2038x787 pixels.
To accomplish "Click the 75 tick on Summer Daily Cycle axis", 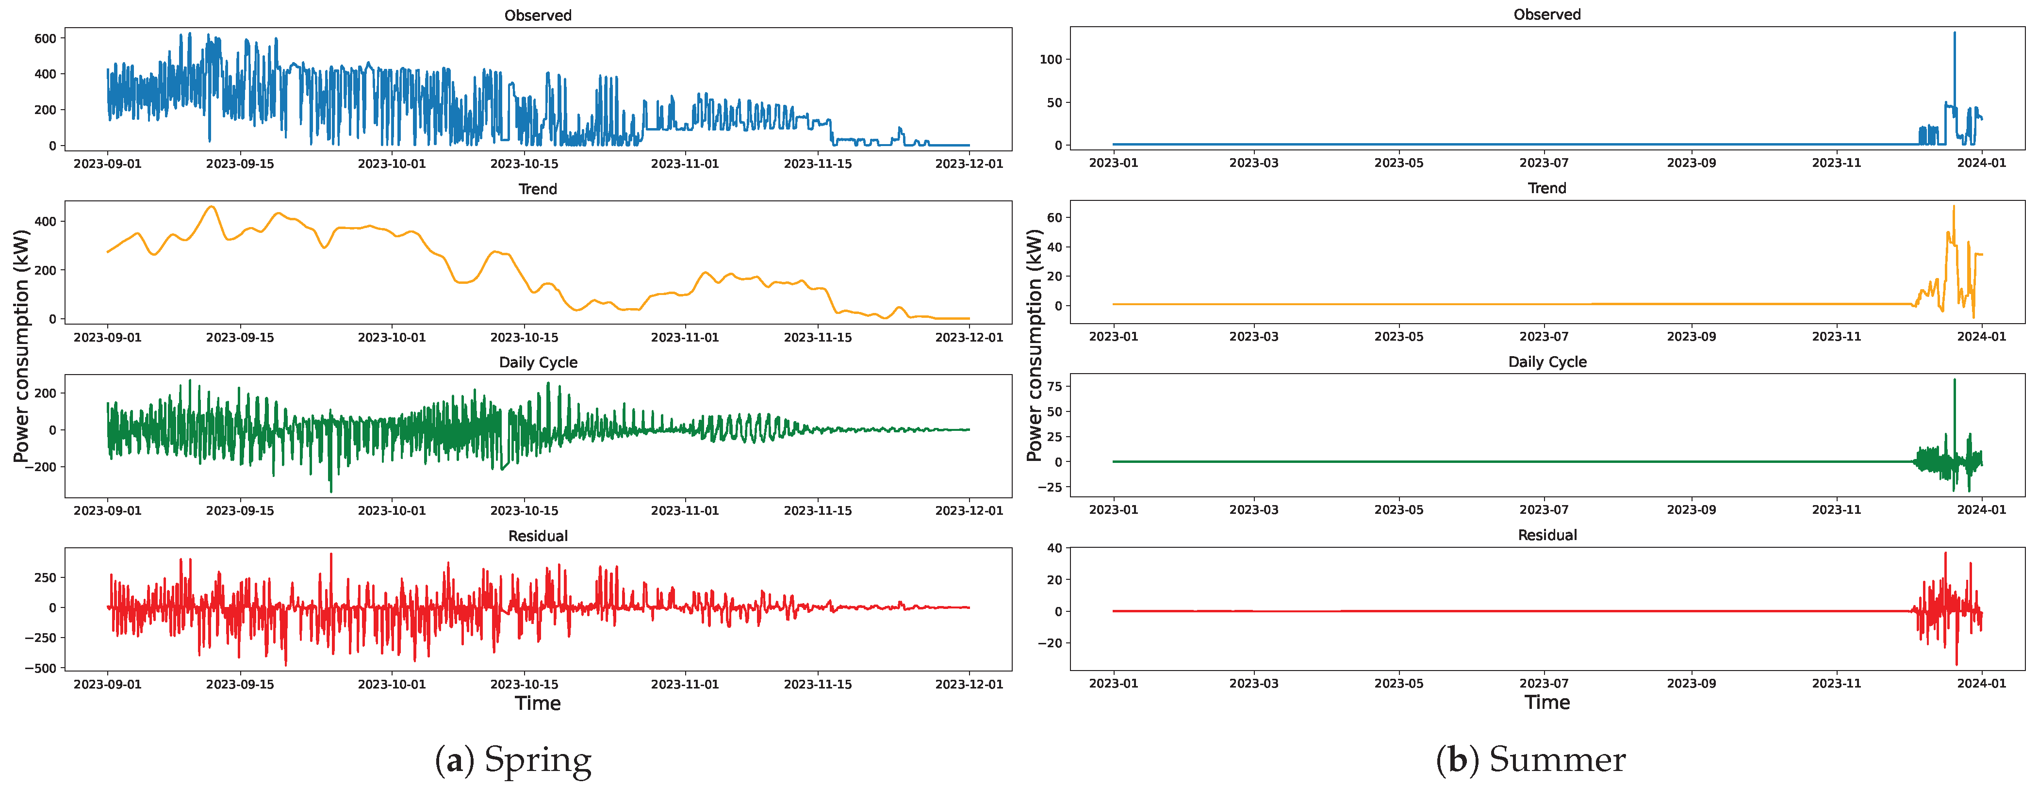I will tap(1054, 387).
